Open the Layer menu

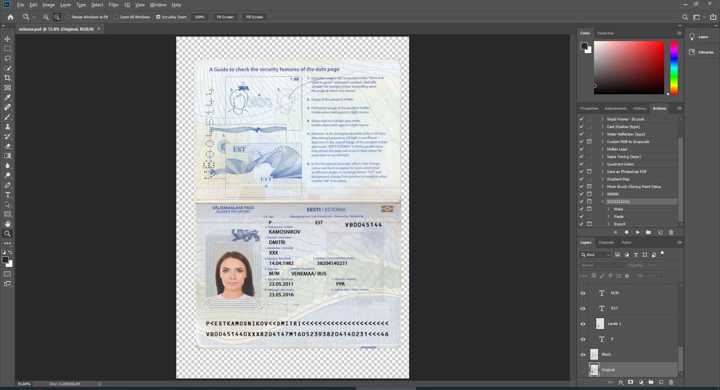click(66, 5)
